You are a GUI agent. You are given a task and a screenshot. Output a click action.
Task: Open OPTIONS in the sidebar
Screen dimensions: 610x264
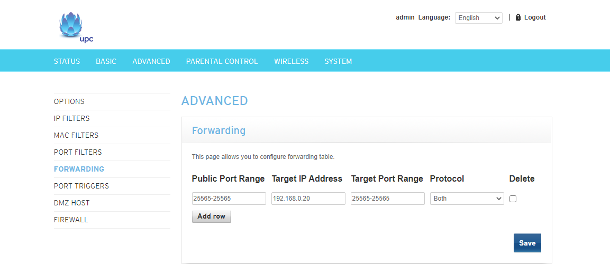69,101
